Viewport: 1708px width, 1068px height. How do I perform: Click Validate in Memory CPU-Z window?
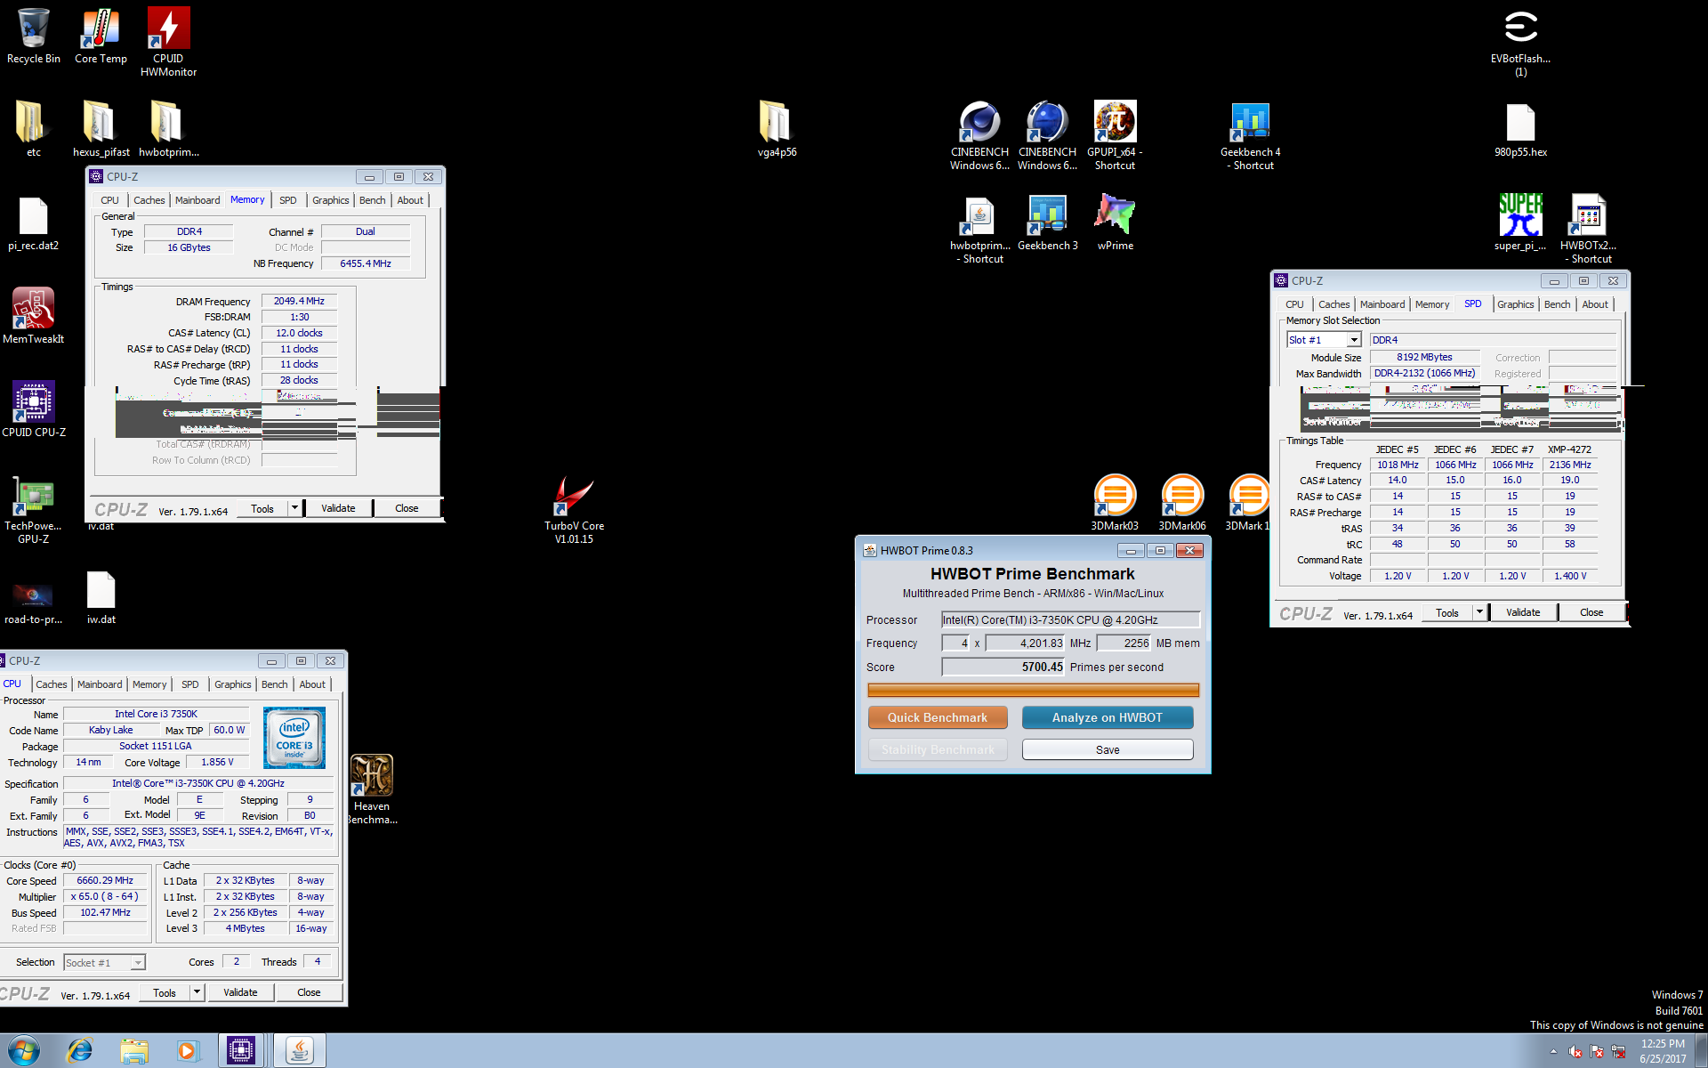[x=338, y=508]
